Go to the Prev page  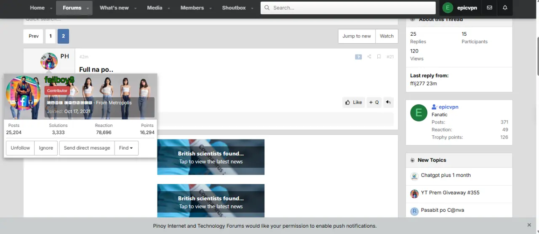coord(34,36)
